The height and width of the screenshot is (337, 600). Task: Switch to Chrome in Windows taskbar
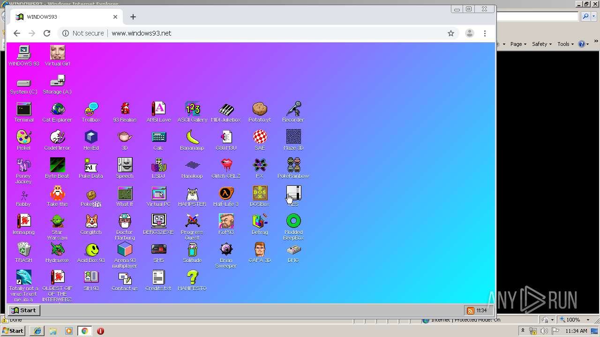(84, 331)
